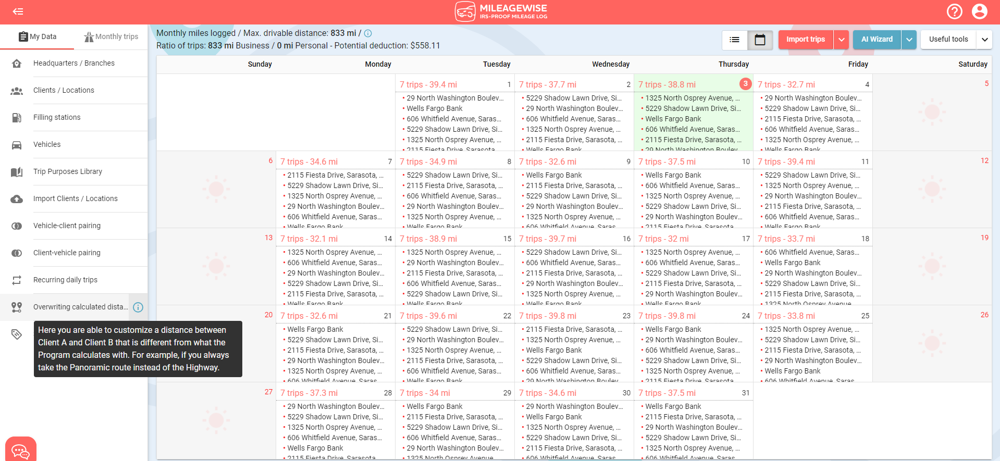Open Client-vehicle pairing menu item
The width and height of the screenshot is (1000, 461).
click(x=74, y=253)
